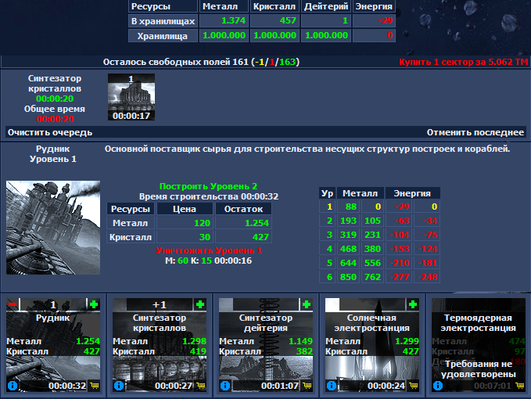Click green plus on Рудник card
531x399 pixels.
[x=94, y=304]
